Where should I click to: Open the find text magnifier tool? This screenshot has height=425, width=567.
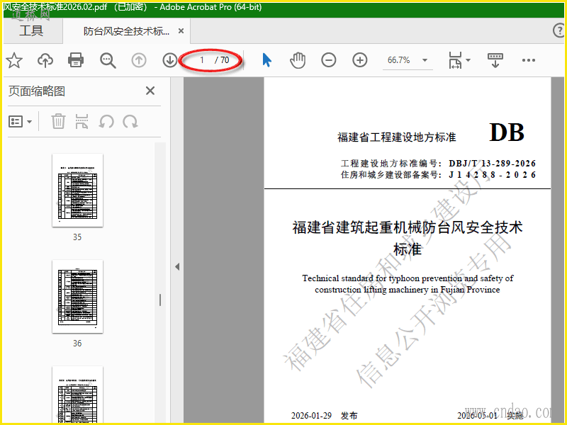tap(108, 60)
